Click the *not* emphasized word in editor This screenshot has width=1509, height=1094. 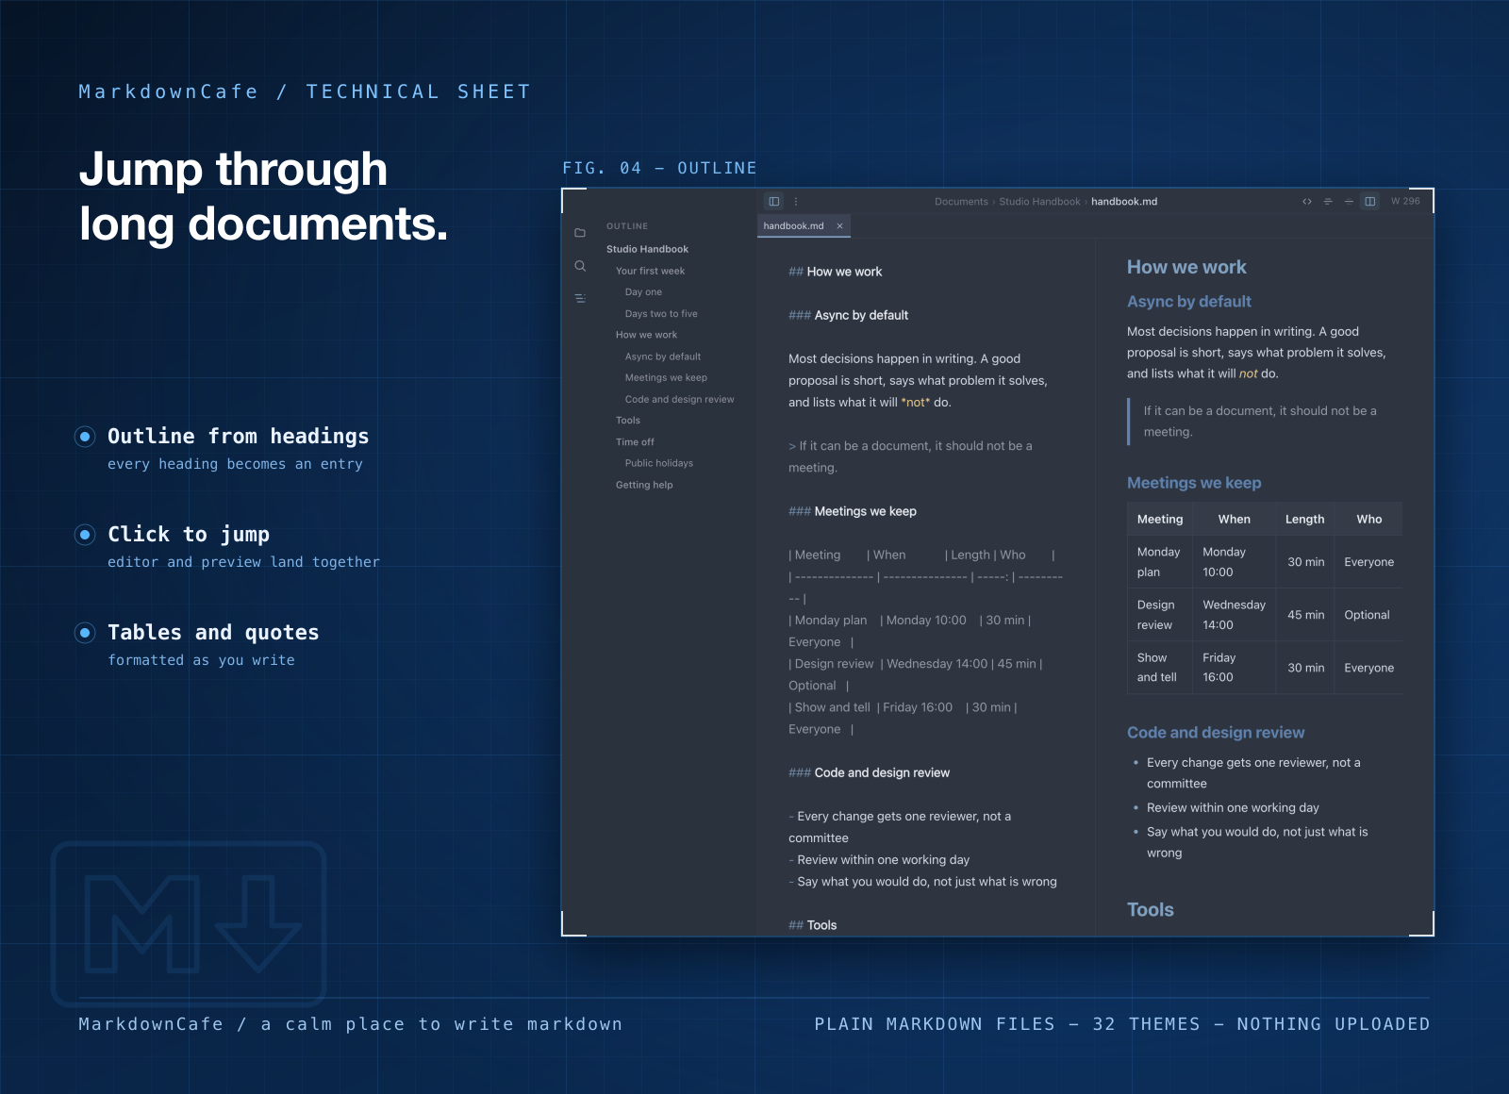point(916,403)
